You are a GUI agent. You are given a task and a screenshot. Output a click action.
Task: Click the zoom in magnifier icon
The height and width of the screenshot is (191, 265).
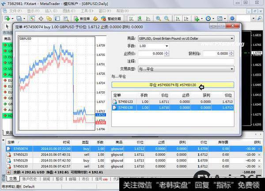pyautogui.click(x=158, y=19)
